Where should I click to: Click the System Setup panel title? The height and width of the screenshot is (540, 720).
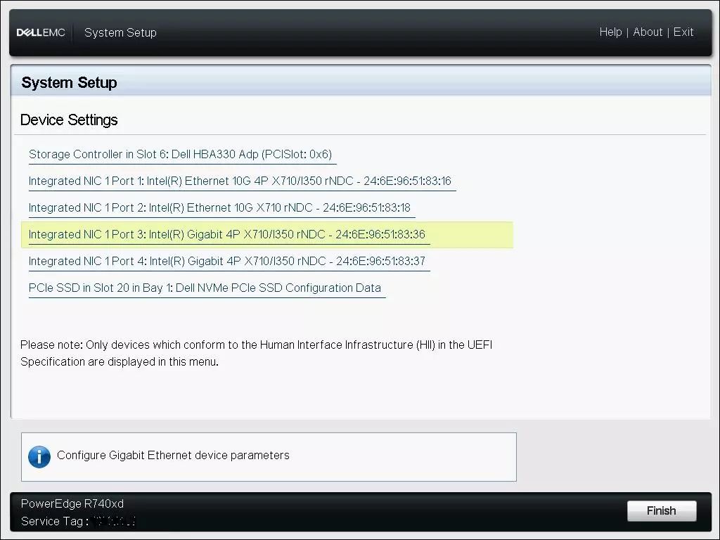click(69, 83)
